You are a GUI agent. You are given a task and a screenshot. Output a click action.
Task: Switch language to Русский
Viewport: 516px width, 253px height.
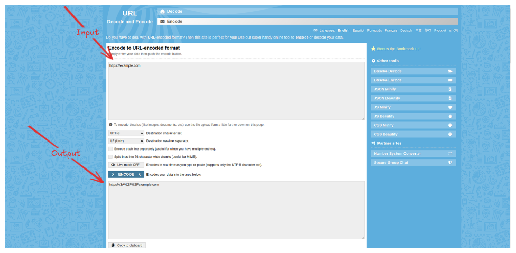pyautogui.click(x=440, y=30)
